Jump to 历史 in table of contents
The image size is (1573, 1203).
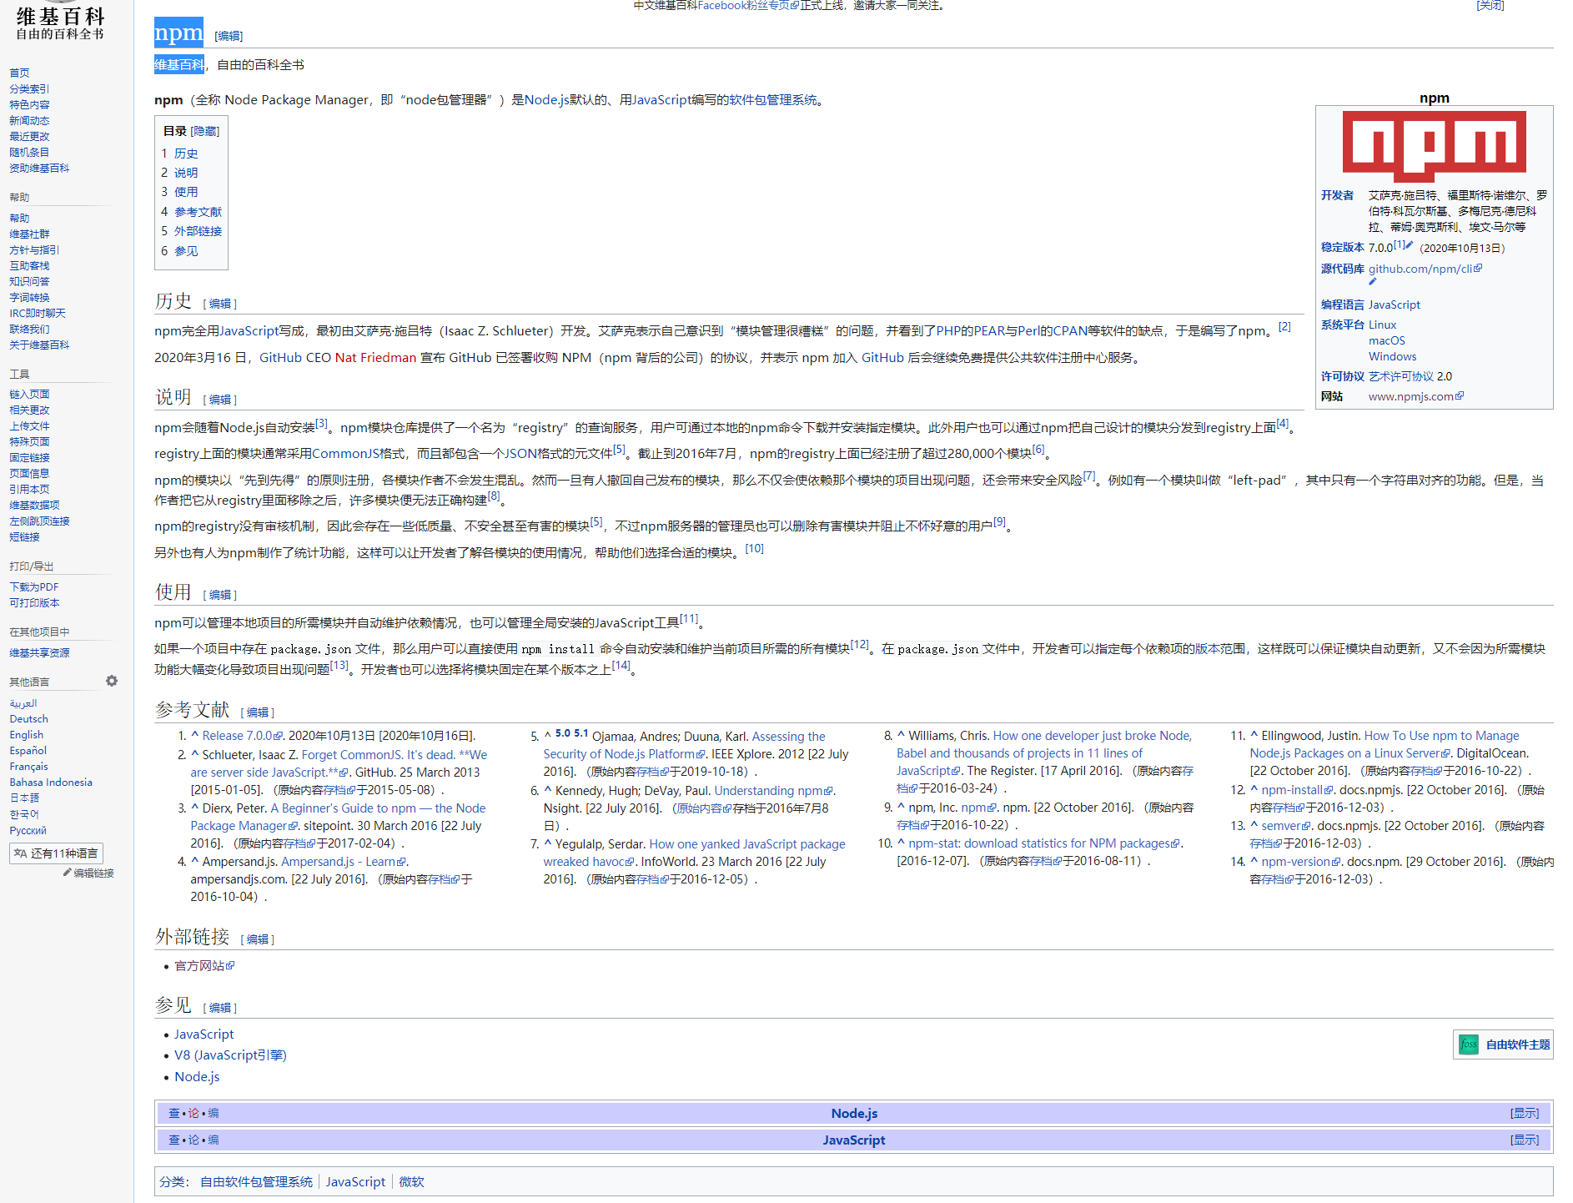tap(186, 154)
